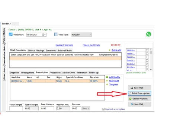186x139 pixels.
Task: Open the Advice Given tab
Action: pos(68,73)
